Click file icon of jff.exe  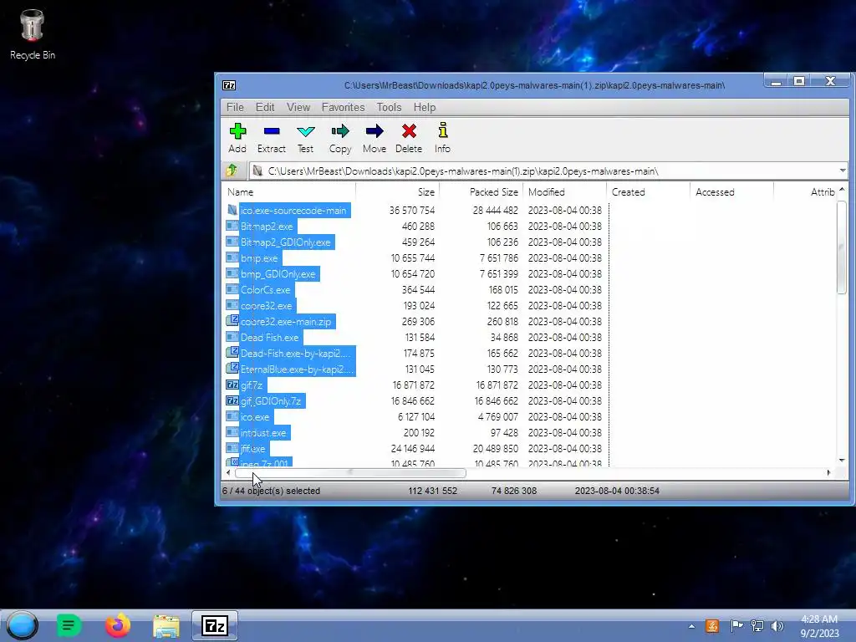232,448
